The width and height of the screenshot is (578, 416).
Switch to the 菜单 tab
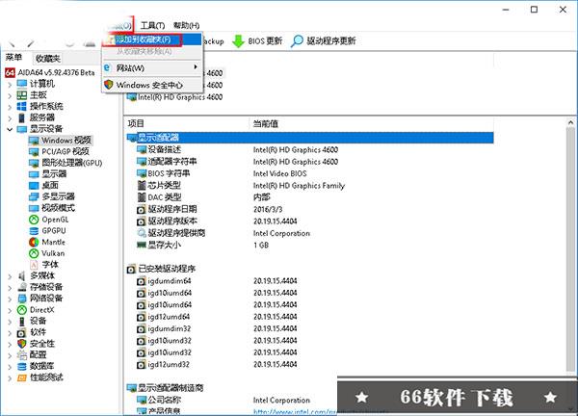click(x=13, y=58)
